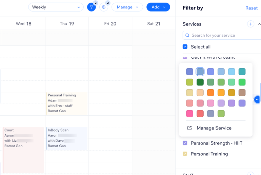Focus the Search for your service field
The height and width of the screenshot is (175, 261).
tap(222, 35)
